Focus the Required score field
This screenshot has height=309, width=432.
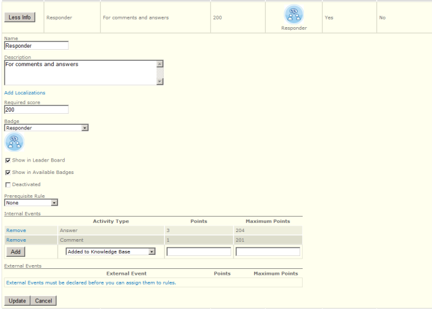click(36, 110)
